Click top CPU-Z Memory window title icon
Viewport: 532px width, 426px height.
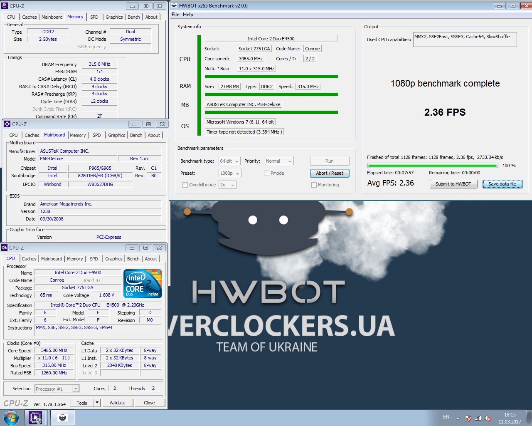tap(5, 6)
